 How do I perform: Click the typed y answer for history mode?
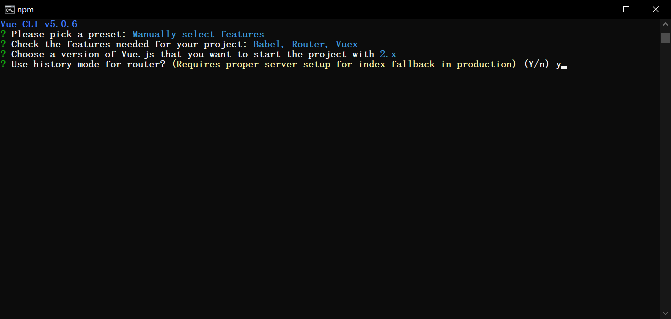[x=559, y=64]
